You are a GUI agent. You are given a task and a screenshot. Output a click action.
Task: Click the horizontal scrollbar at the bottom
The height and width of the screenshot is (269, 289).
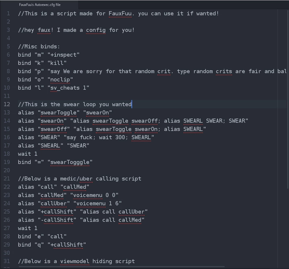121,267
